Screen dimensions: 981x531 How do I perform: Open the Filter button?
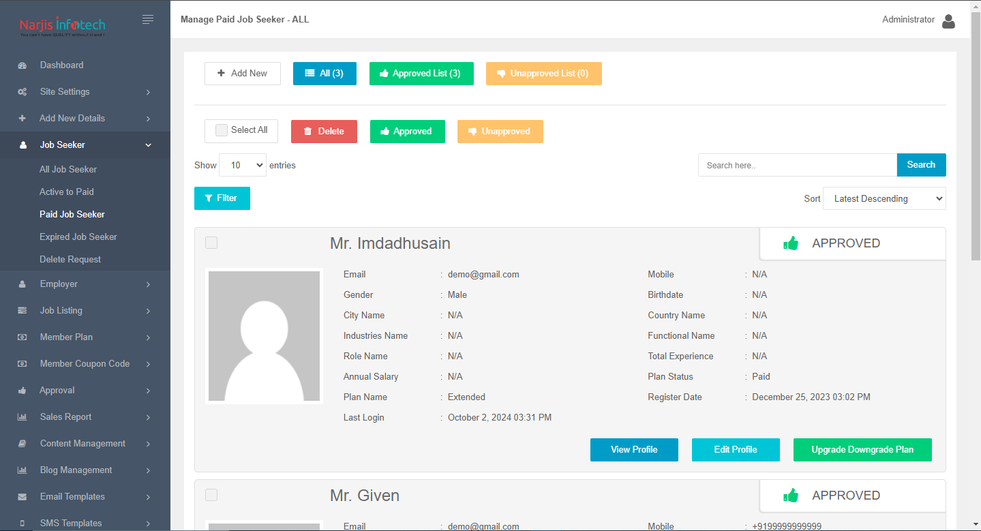pos(222,198)
